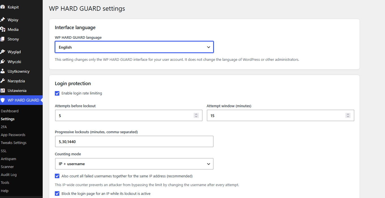This screenshot has width=385, height=198.
Task: Open the 2FA submenu link
Action: [x=4, y=127]
